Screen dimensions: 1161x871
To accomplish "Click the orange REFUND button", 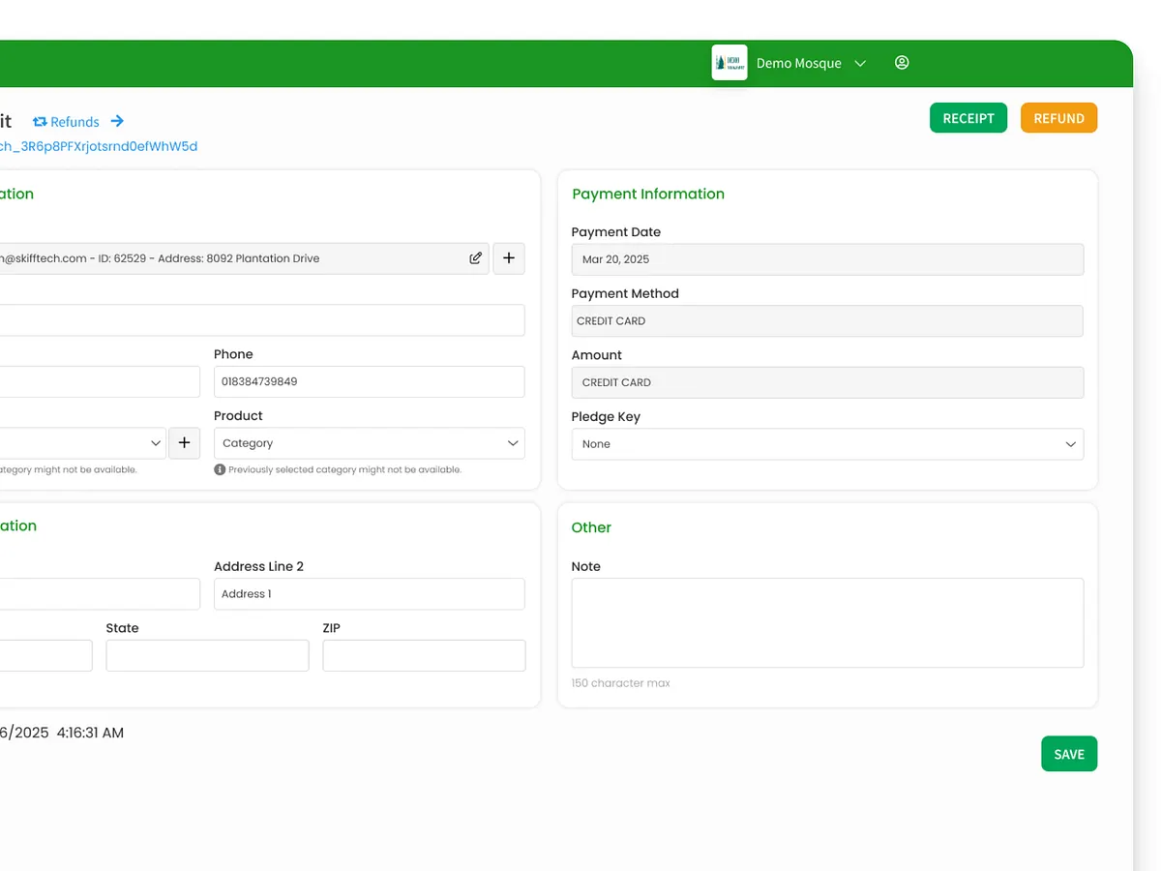I will (1058, 118).
